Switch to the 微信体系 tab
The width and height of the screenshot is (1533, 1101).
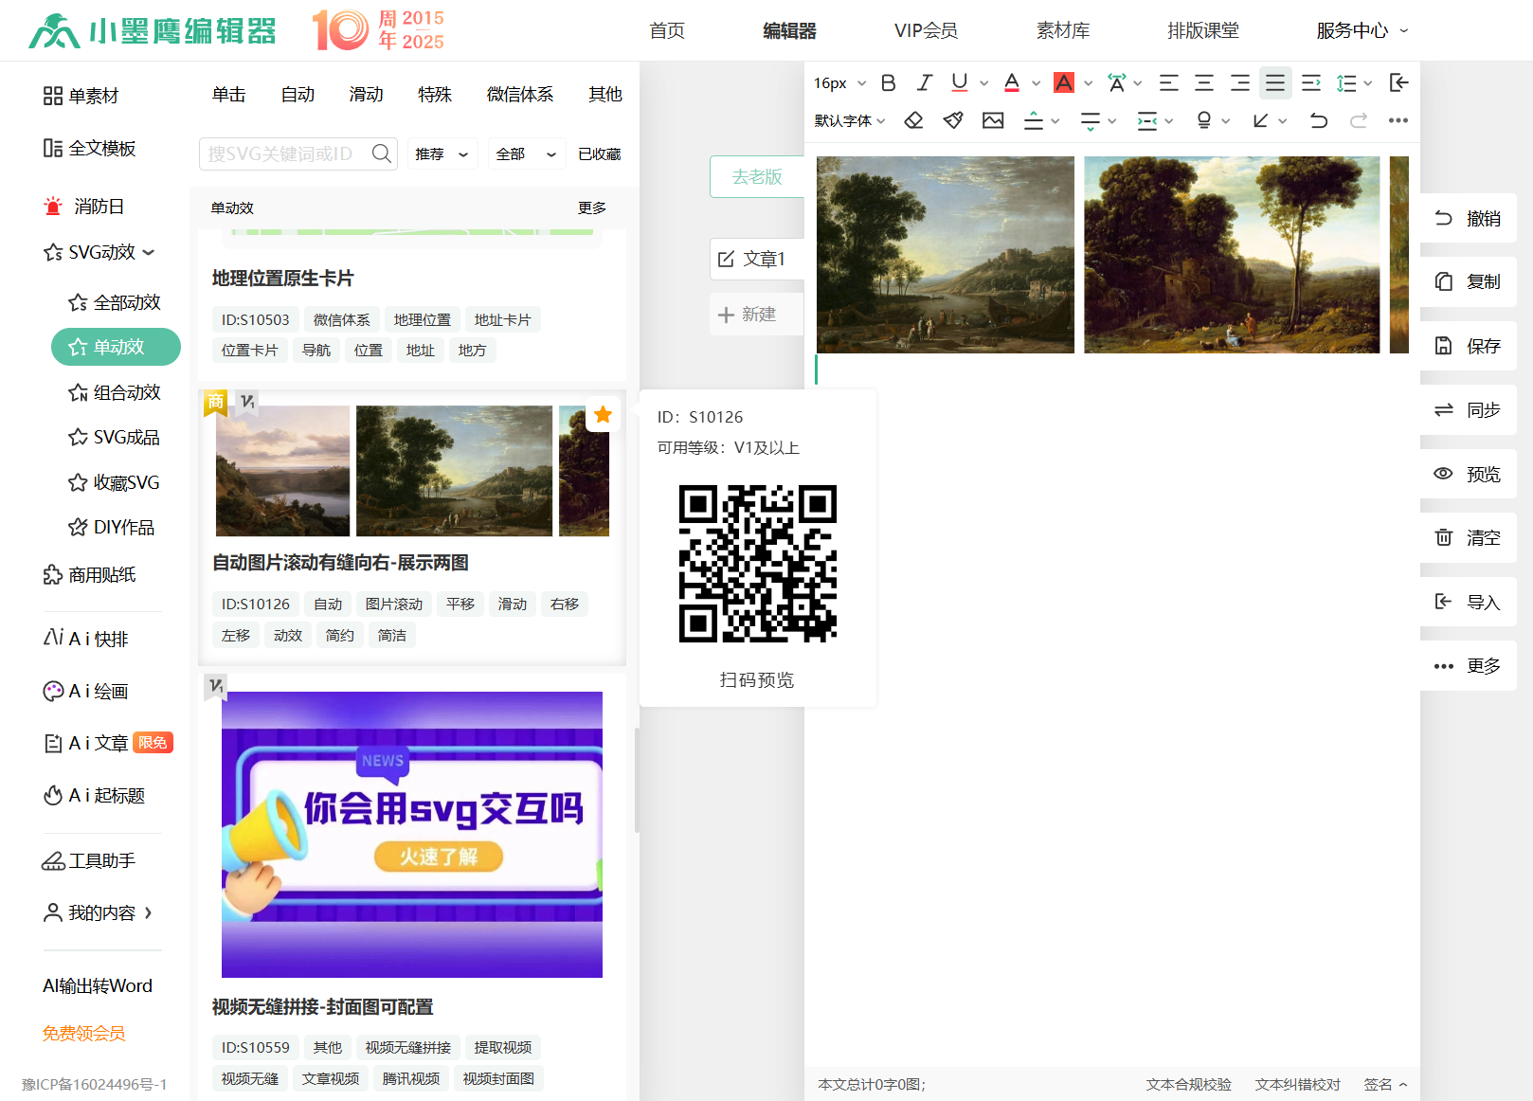[x=519, y=95]
